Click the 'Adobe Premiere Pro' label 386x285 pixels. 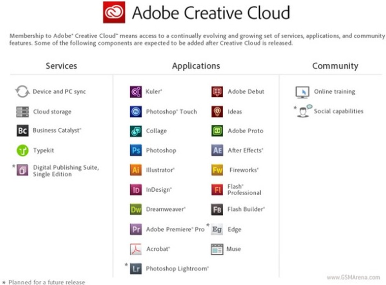coord(175,229)
